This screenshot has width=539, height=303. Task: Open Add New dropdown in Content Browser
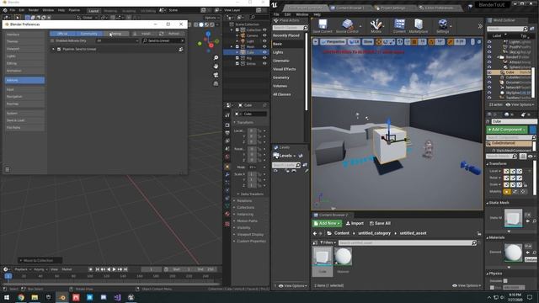pos(327,223)
